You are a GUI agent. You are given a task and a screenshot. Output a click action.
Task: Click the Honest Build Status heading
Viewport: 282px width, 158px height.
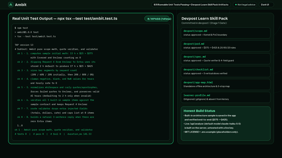tap(199, 111)
